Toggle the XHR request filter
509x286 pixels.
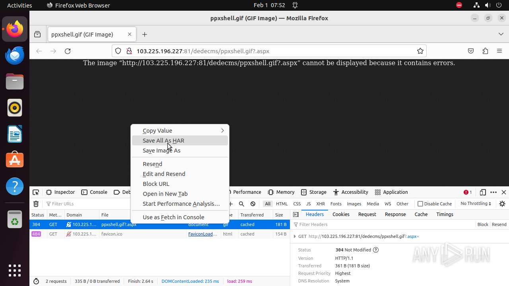click(321, 204)
